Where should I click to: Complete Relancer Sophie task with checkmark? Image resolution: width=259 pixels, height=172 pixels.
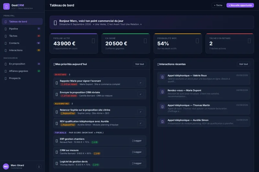click(141, 112)
